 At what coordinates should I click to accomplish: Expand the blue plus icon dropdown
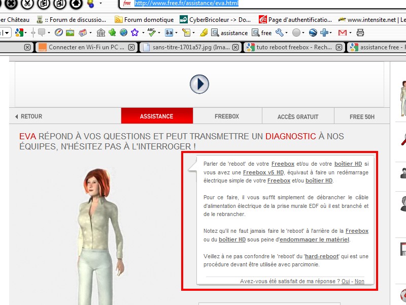coord(331,33)
